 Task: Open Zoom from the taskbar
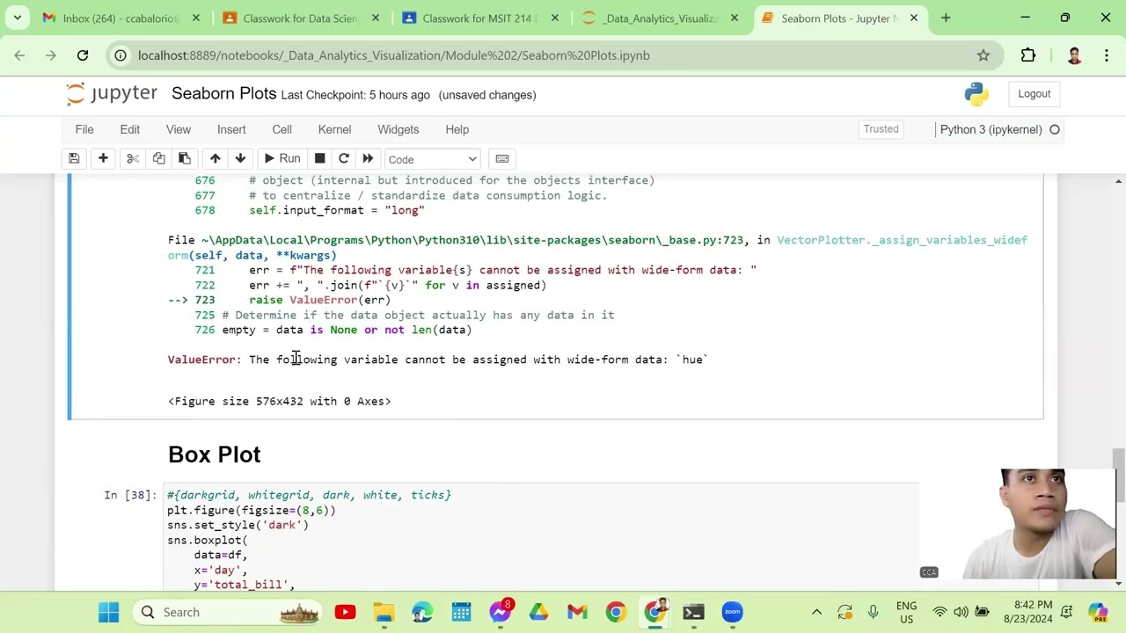(x=732, y=612)
